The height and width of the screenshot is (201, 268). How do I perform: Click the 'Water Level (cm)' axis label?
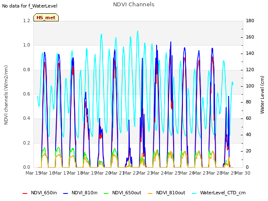coord(262,95)
